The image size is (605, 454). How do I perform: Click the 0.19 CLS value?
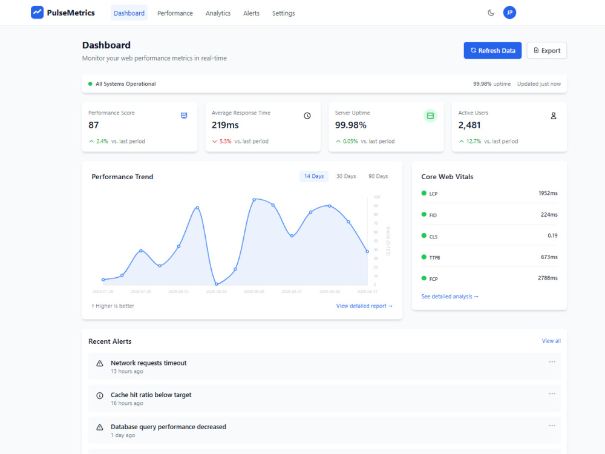tap(552, 235)
